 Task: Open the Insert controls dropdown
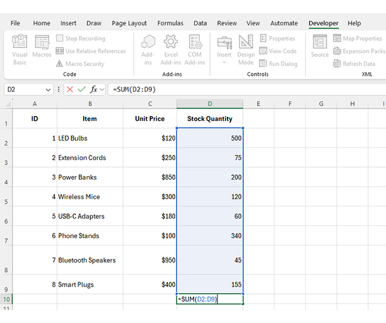[x=224, y=50]
